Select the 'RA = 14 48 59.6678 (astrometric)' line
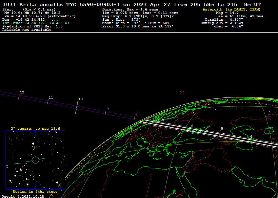 pyautogui.click(x=40, y=16)
